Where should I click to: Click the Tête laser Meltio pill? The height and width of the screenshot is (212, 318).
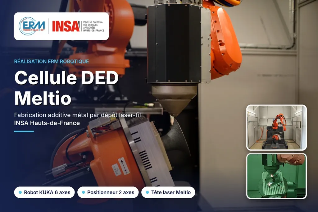[168, 192]
